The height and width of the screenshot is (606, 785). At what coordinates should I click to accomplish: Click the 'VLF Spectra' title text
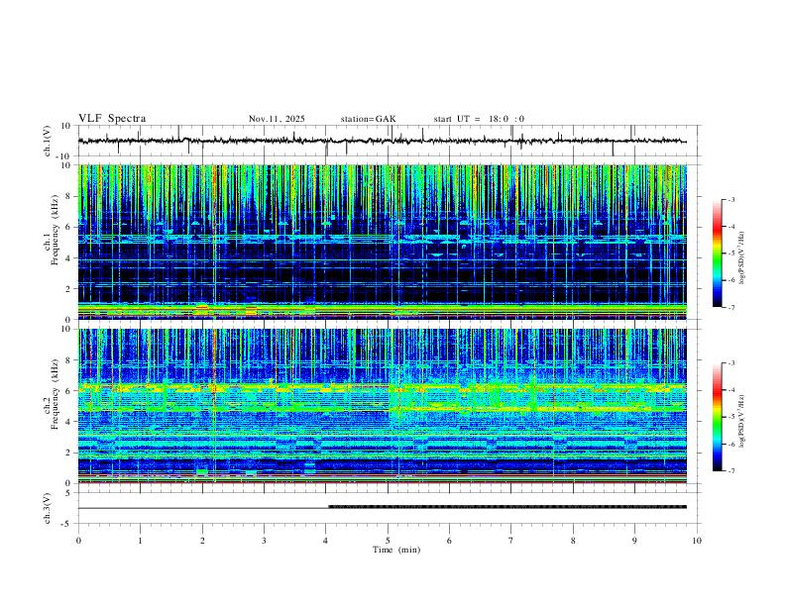(x=112, y=119)
